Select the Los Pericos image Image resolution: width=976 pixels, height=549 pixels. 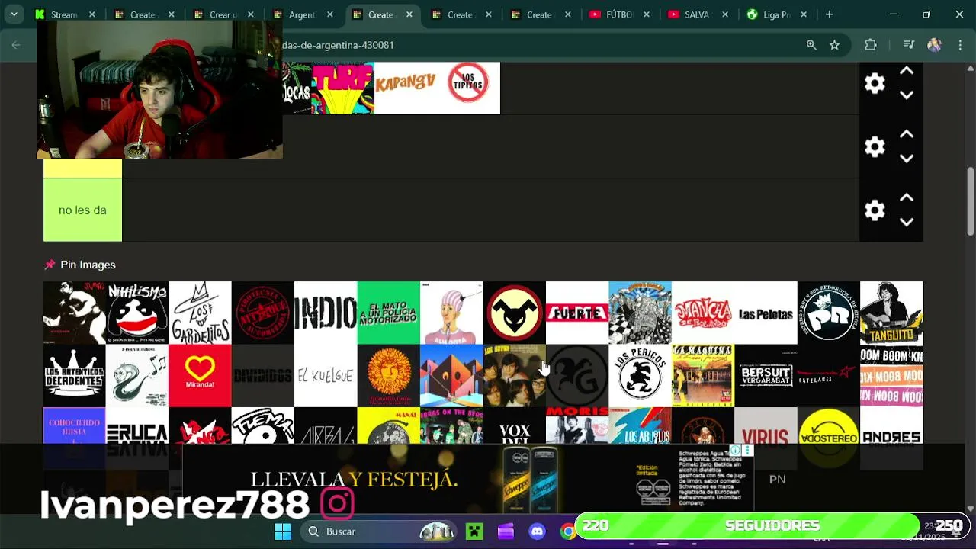pos(640,375)
